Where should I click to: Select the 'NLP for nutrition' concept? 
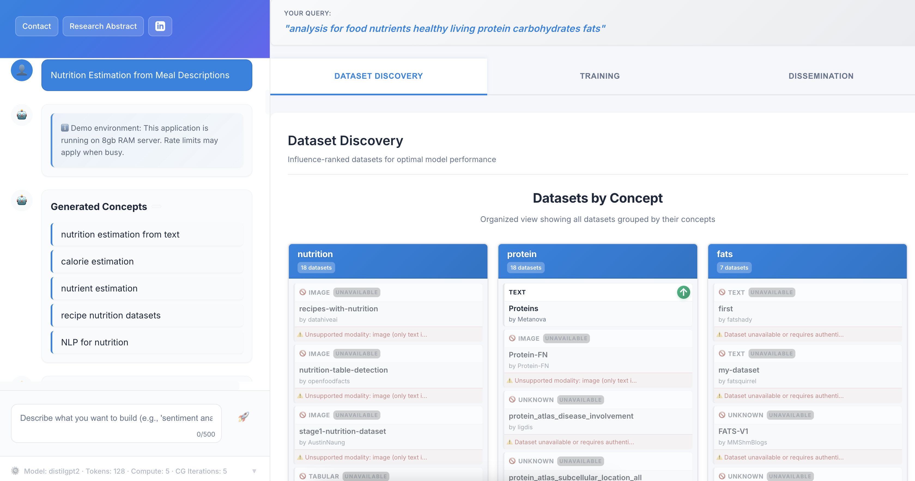click(x=147, y=342)
